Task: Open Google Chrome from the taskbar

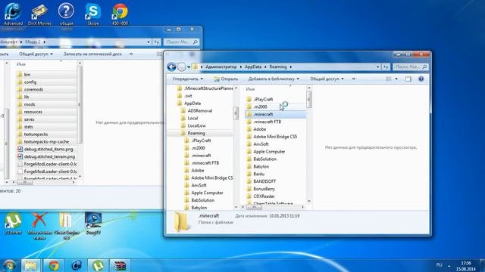Action: click(54, 265)
